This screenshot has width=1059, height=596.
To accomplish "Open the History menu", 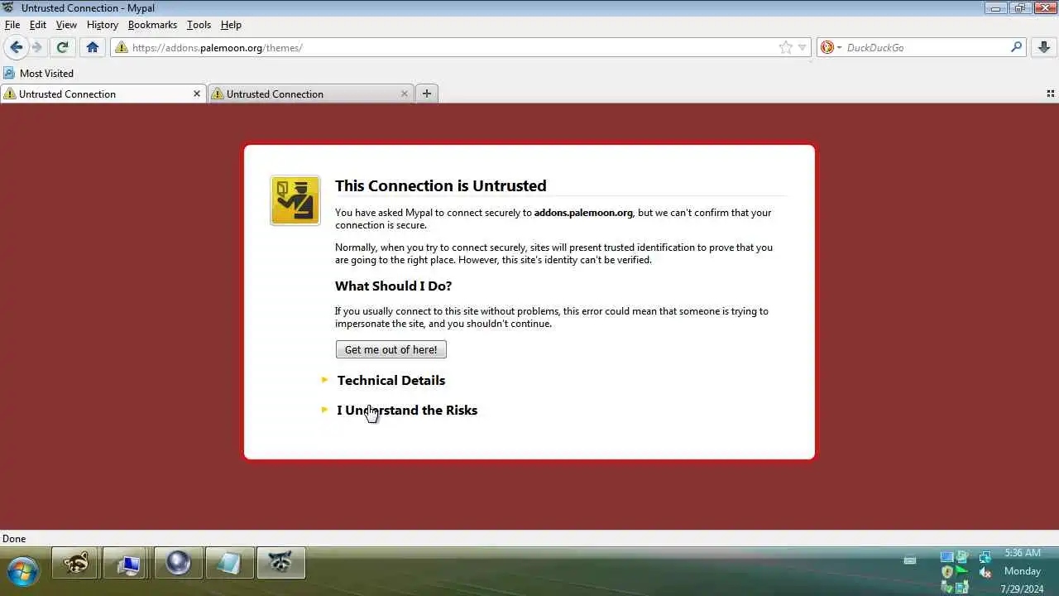I will click(x=103, y=25).
